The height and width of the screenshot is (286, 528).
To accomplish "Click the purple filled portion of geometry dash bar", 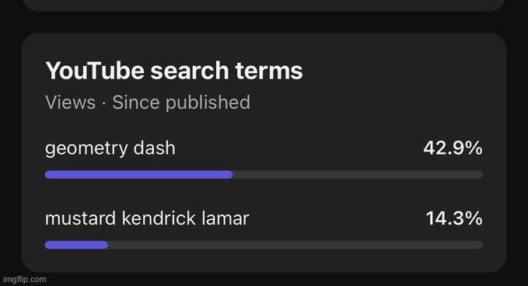I will 138,175.
